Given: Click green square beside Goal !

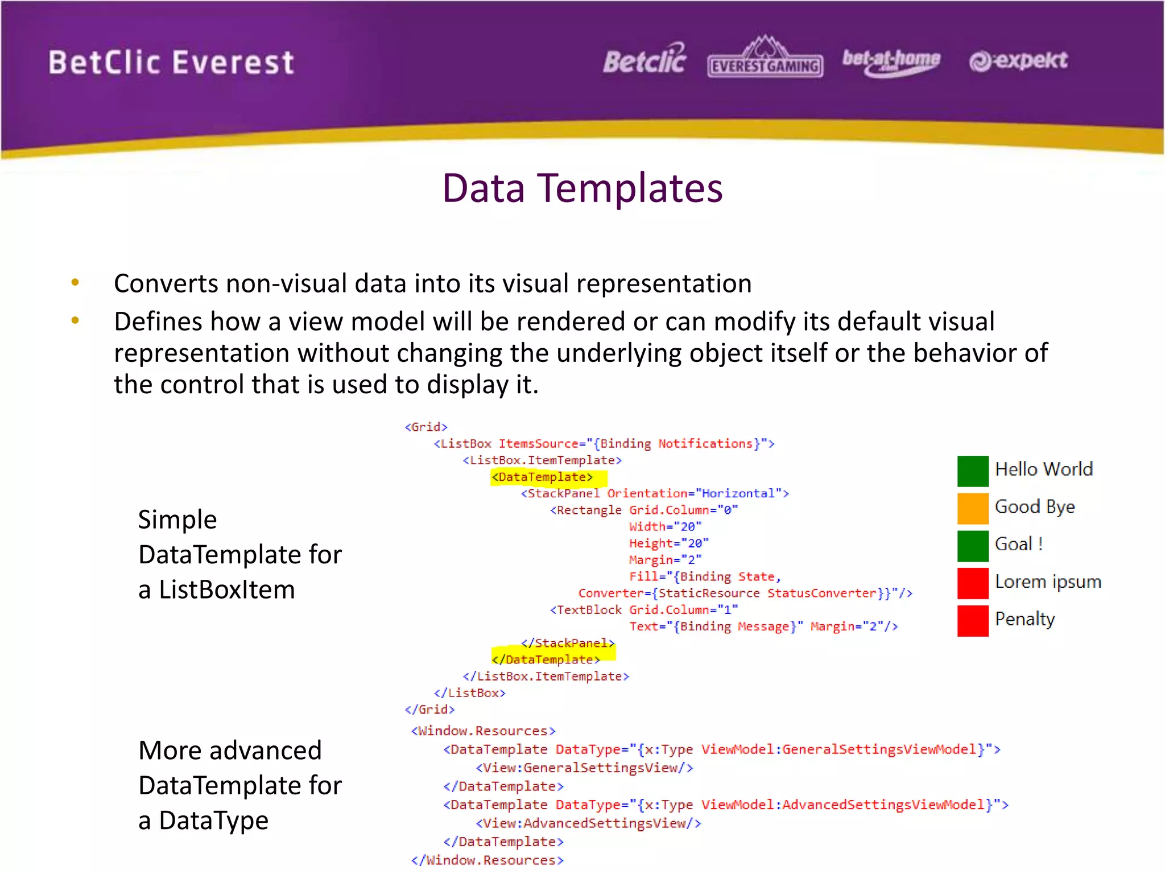Looking at the screenshot, I should [x=973, y=546].
